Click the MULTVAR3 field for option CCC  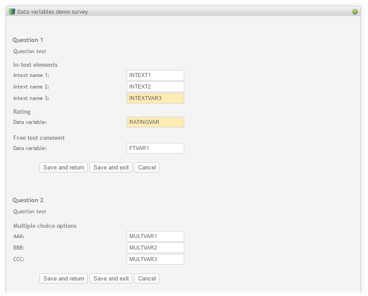[155, 259]
